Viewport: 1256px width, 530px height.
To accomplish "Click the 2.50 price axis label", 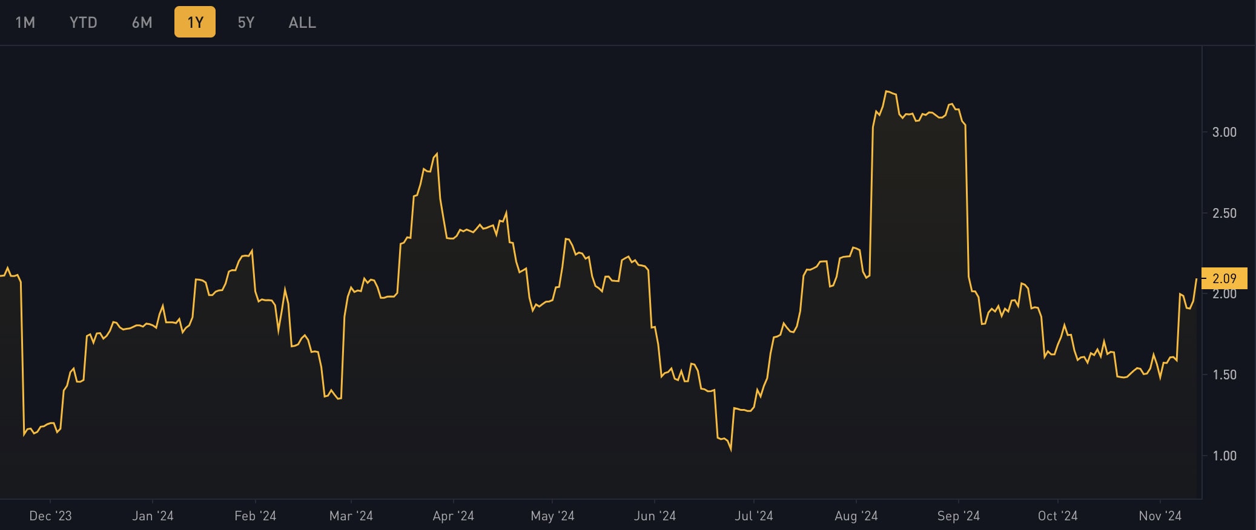I will coord(1225,213).
